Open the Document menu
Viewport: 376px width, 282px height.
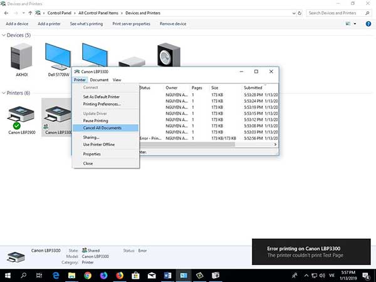pos(99,80)
